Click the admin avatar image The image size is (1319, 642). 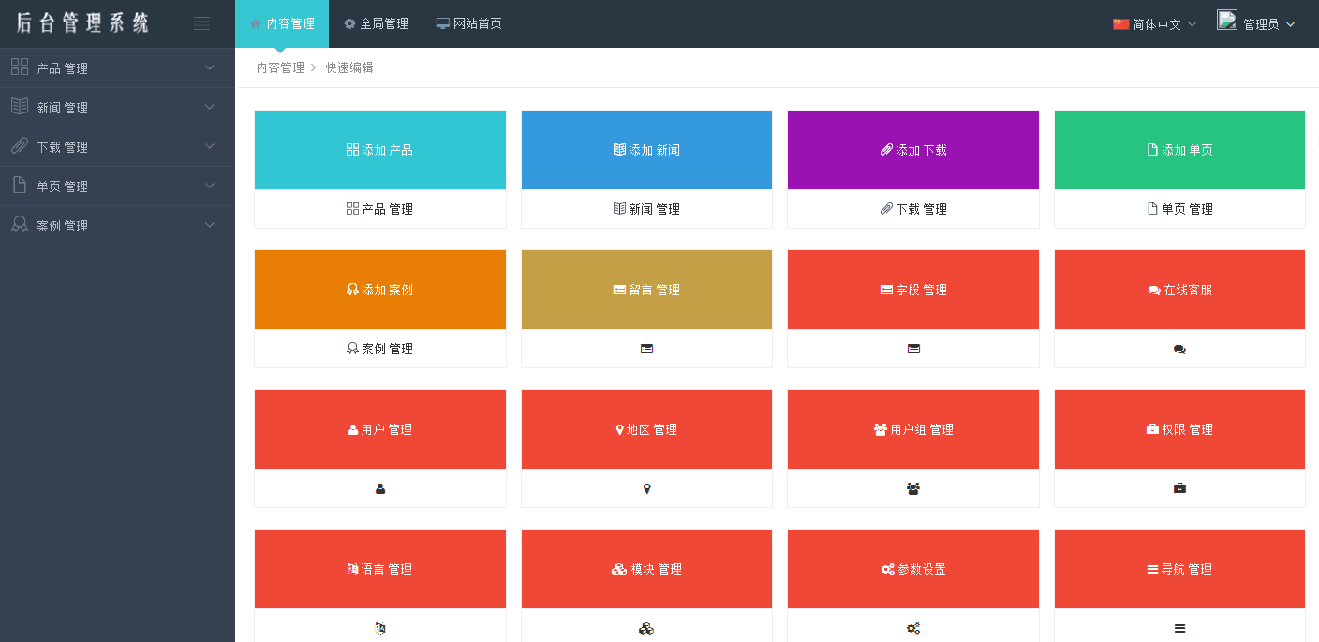pyautogui.click(x=1227, y=20)
